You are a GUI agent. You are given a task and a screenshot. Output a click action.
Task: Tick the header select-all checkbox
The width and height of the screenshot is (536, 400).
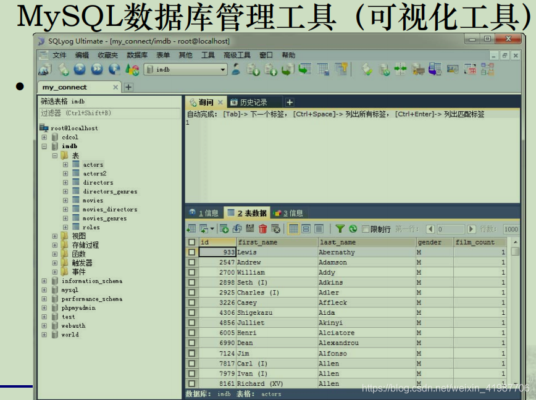[x=192, y=242]
